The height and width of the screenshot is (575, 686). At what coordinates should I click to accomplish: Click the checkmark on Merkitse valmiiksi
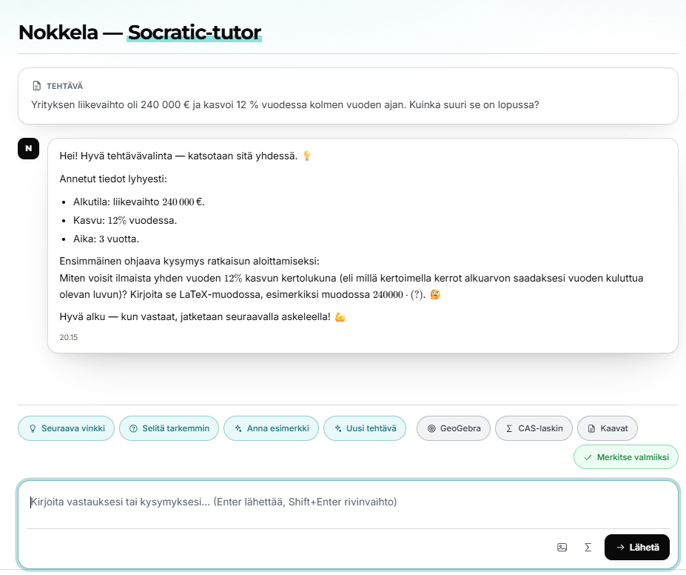[588, 458]
